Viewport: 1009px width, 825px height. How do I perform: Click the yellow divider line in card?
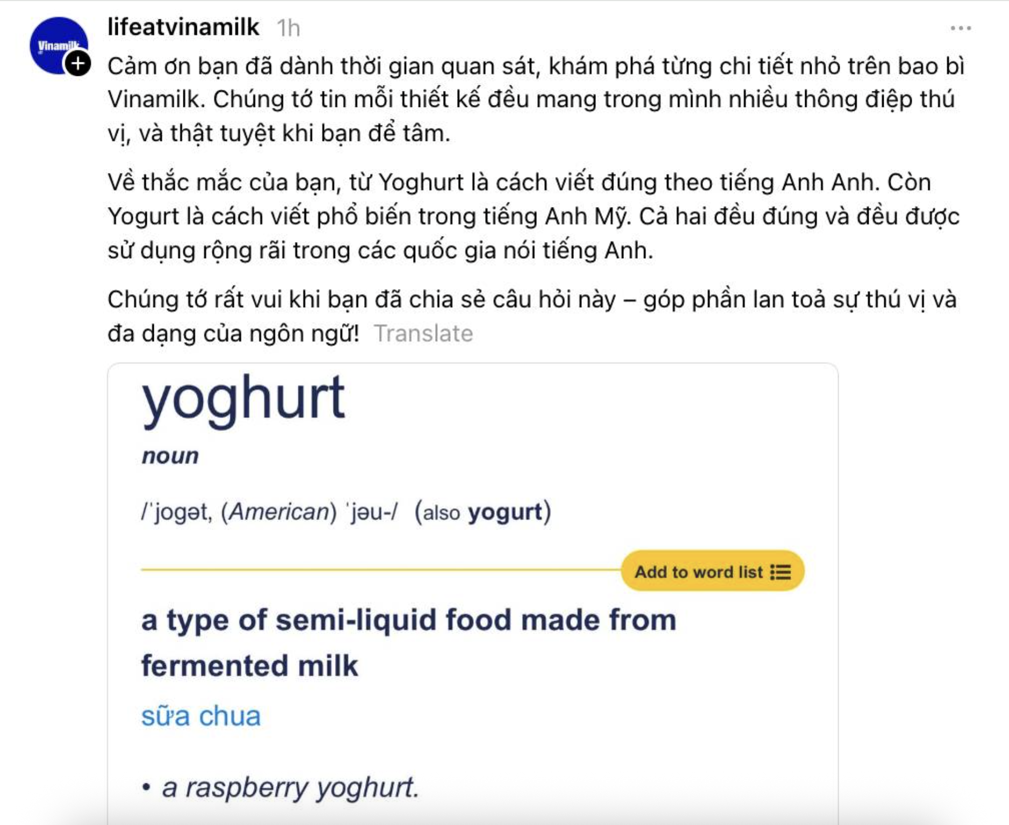point(376,569)
